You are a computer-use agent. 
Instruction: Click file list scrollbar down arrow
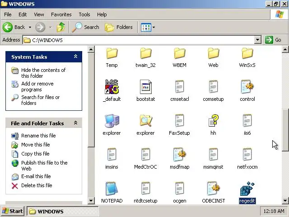pos(285,201)
